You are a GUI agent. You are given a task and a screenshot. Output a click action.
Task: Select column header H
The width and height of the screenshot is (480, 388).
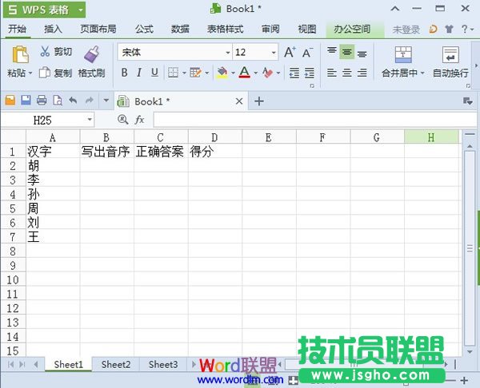[x=431, y=137]
